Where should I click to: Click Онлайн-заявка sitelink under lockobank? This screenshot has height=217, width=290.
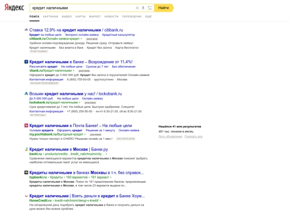coord(92,99)
